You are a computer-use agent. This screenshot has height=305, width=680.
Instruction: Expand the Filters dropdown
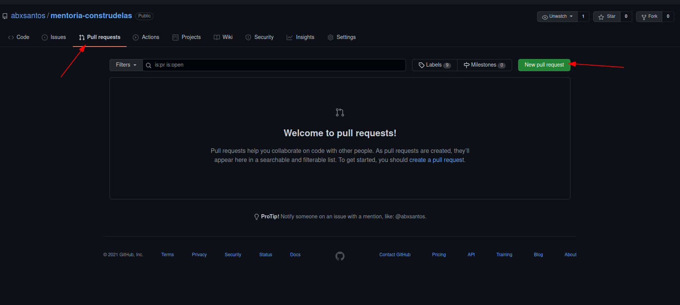tap(126, 65)
